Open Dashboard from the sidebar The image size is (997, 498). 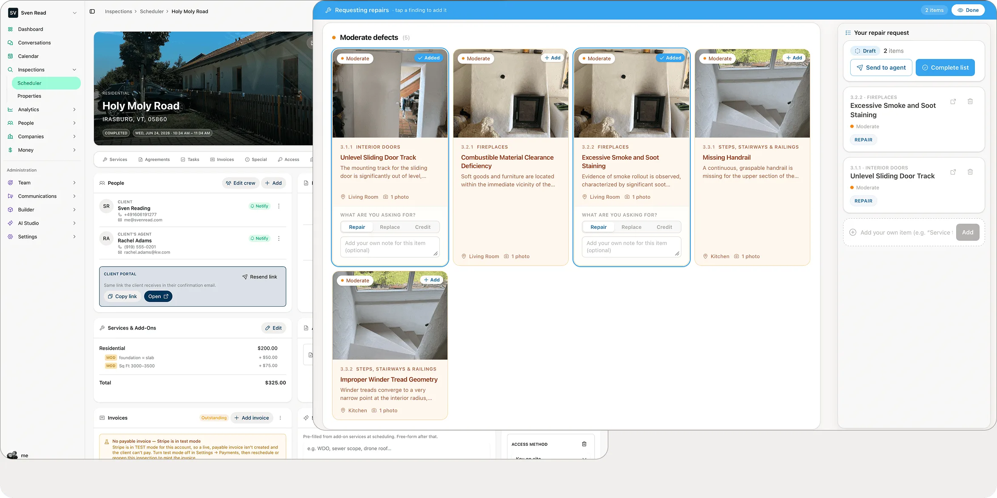[x=30, y=29]
